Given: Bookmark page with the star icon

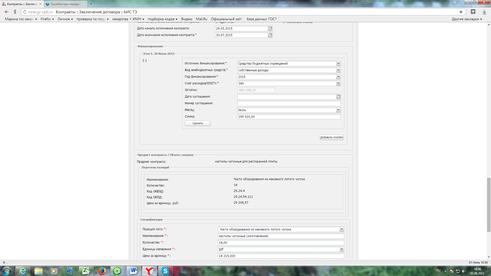Looking at the screenshot, I should click(x=461, y=12).
